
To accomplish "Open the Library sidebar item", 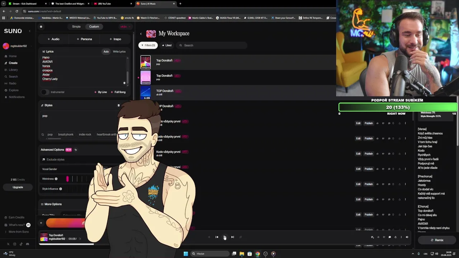I will [x=11, y=70].
